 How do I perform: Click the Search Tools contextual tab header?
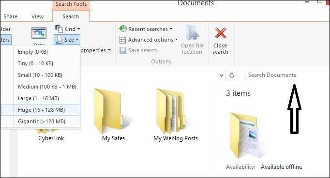click(x=71, y=4)
